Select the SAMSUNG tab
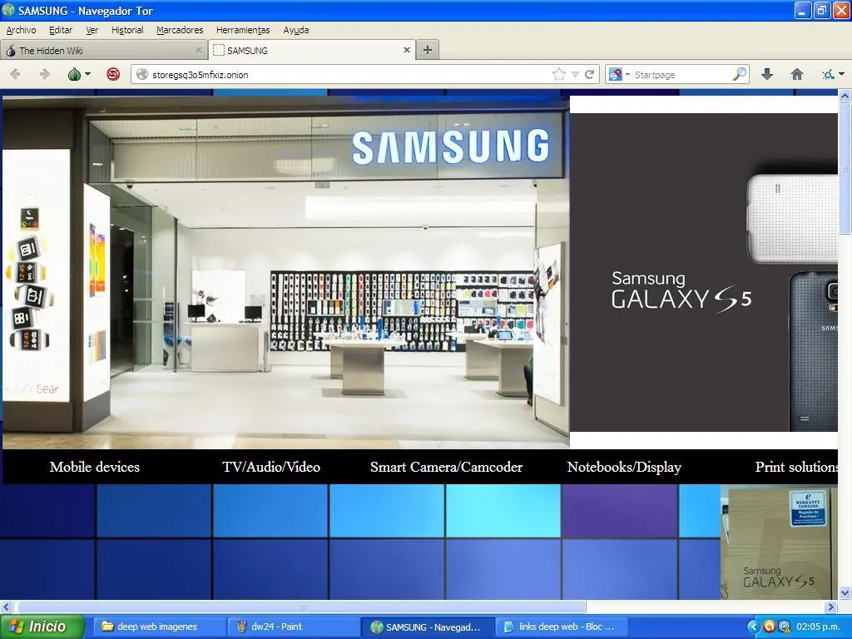 [x=312, y=50]
